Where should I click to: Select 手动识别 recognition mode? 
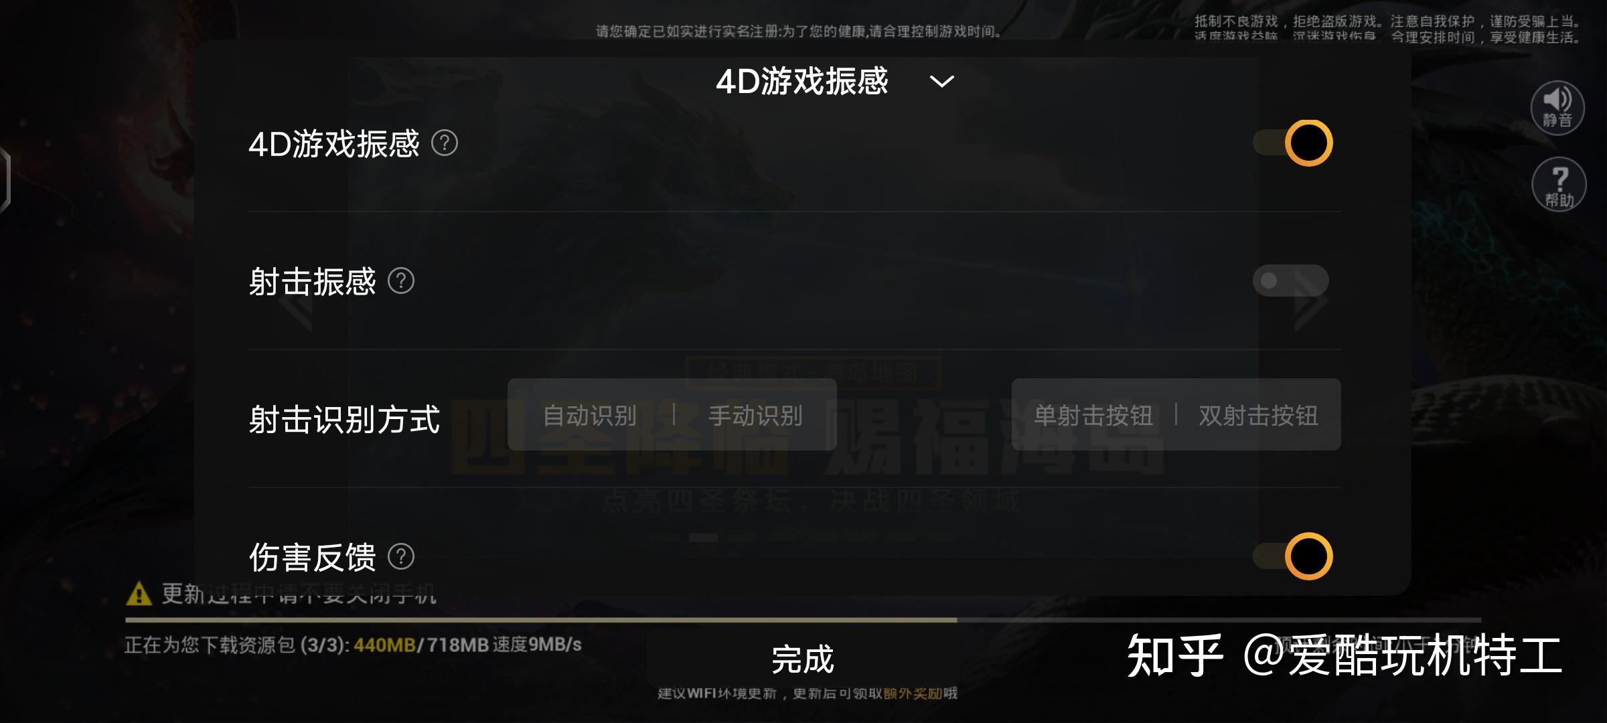756,415
